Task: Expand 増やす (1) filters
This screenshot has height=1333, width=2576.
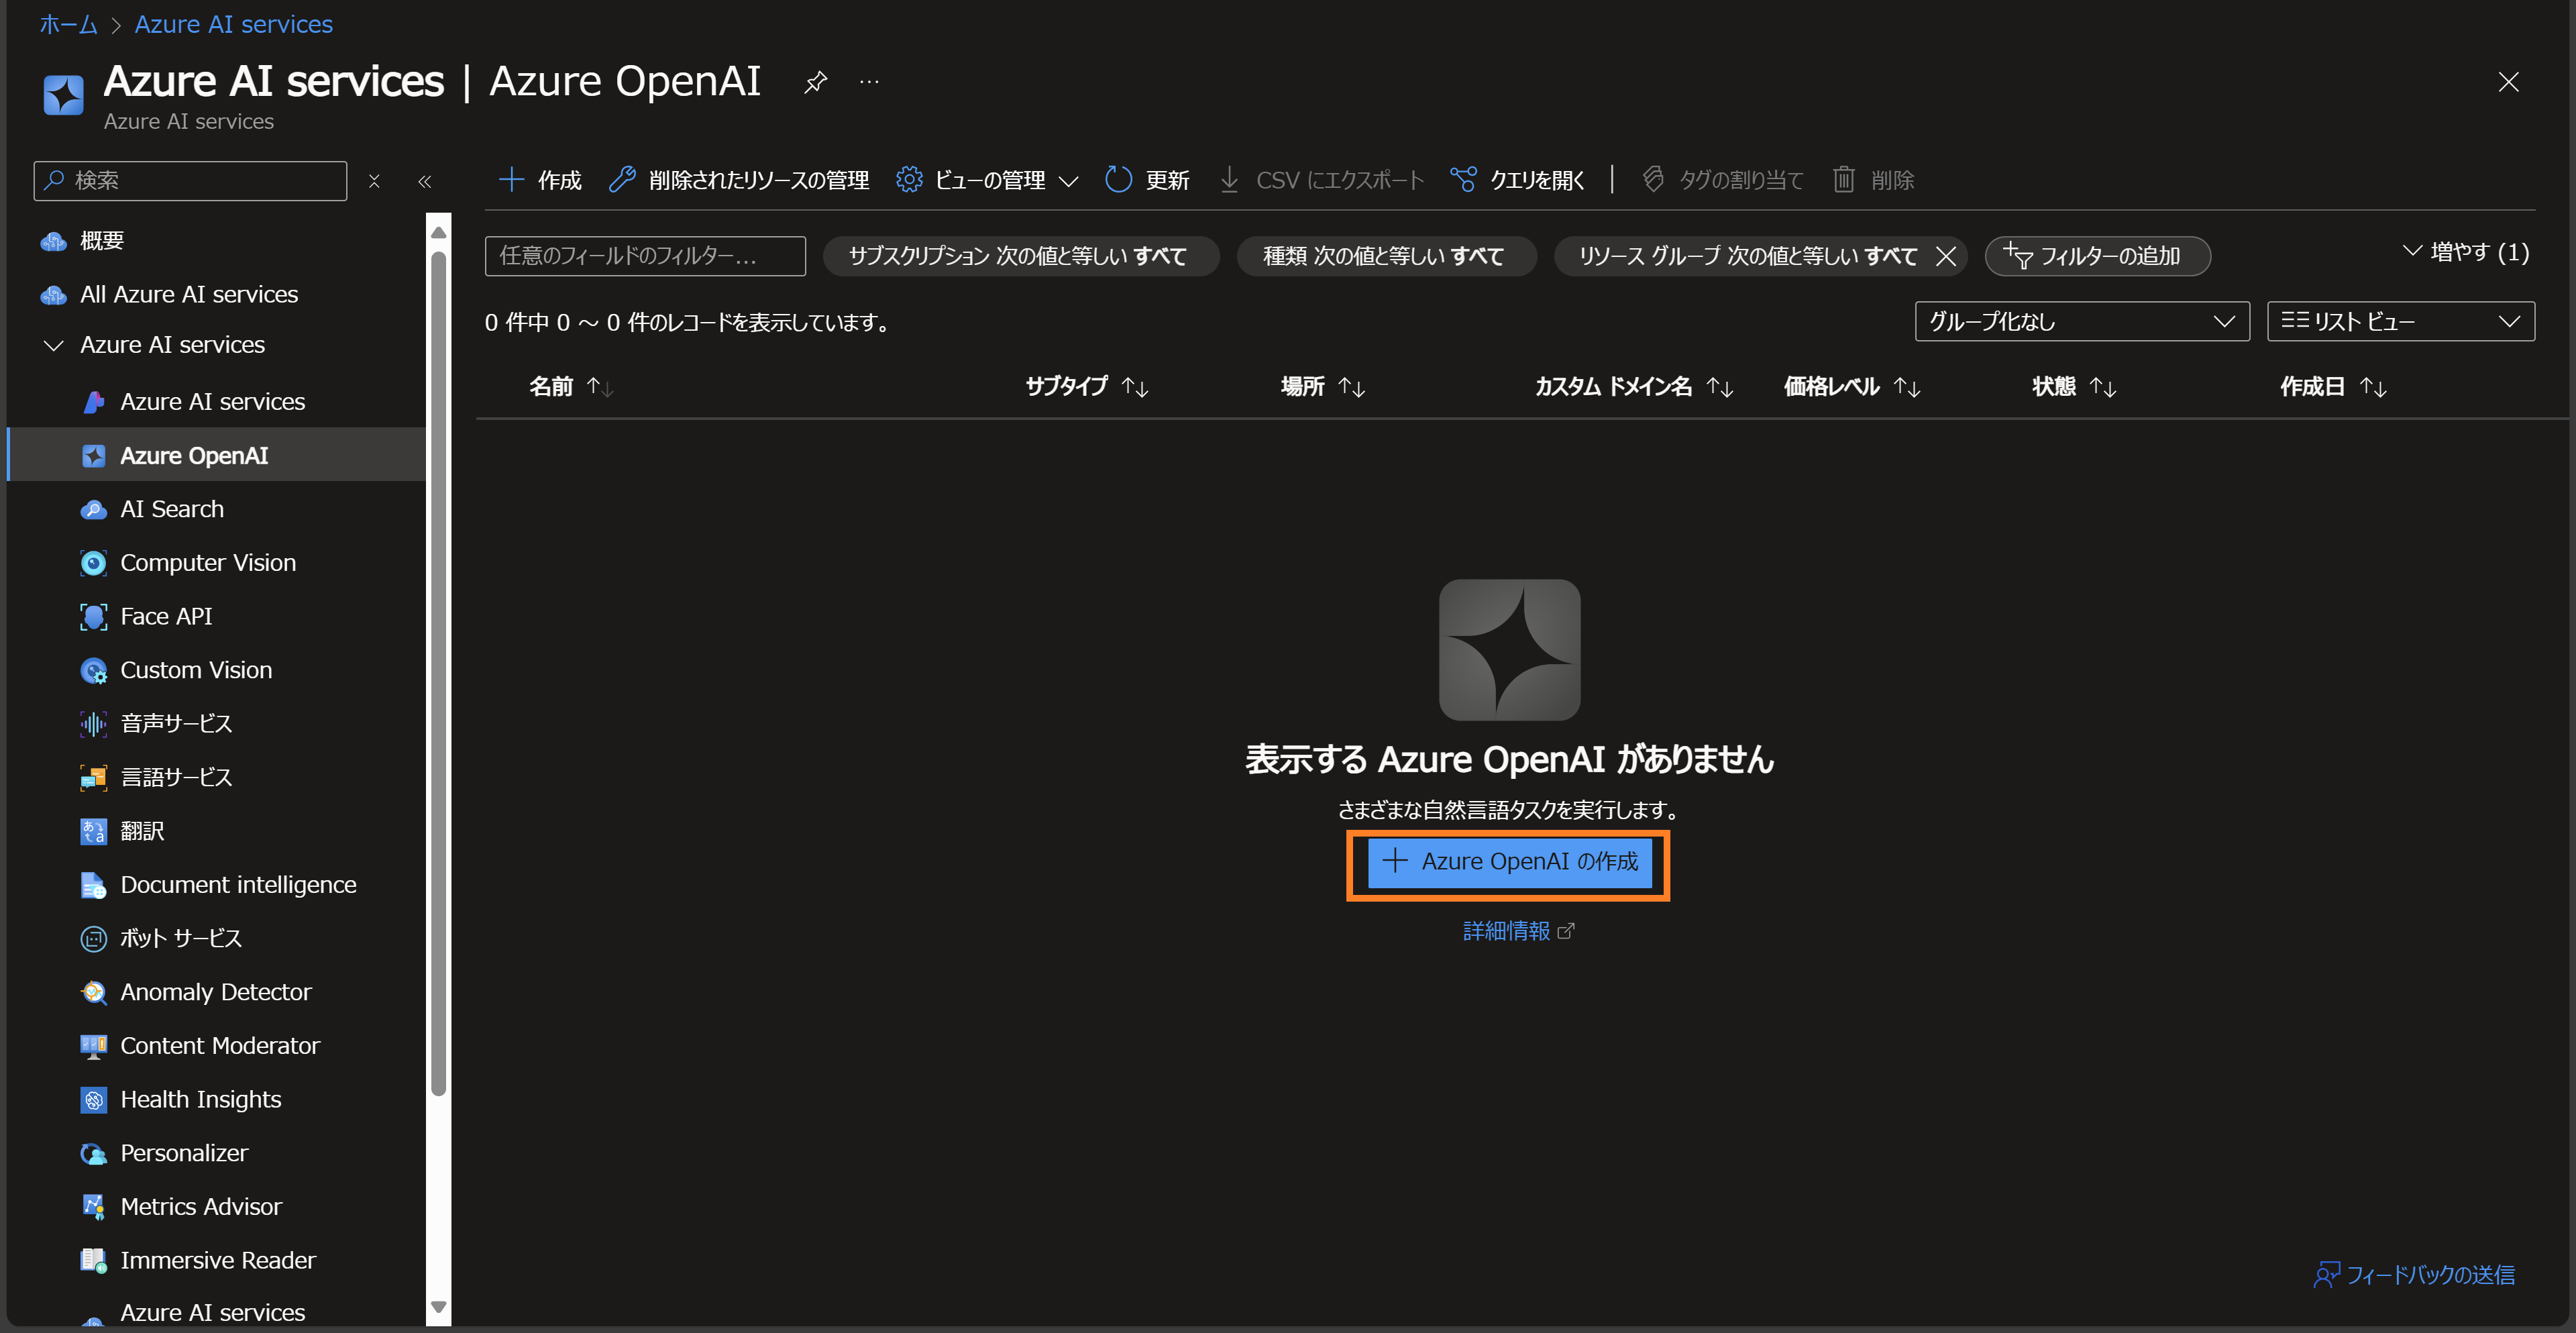Action: point(2466,252)
